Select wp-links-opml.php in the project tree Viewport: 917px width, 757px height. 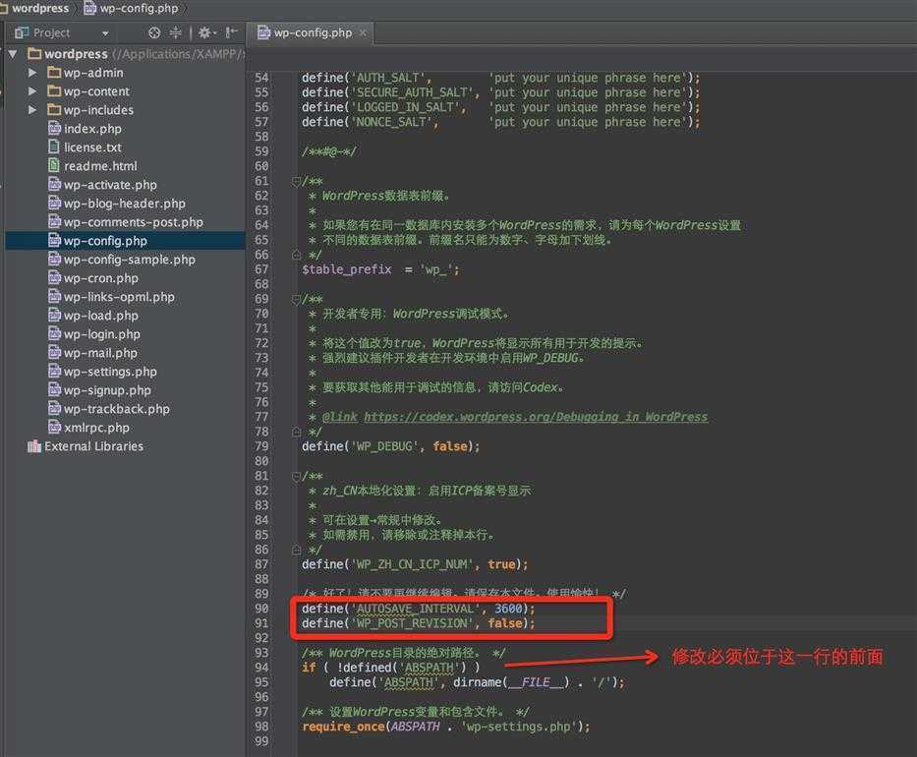(119, 297)
